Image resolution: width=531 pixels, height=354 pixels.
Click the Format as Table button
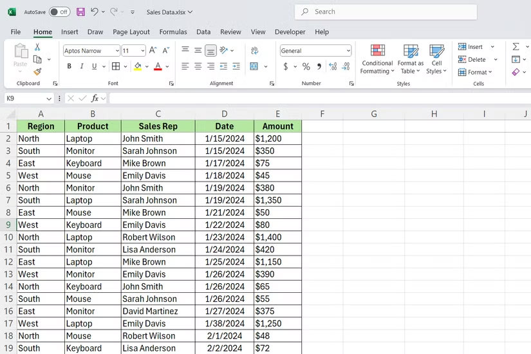click(x=411, y=59)
